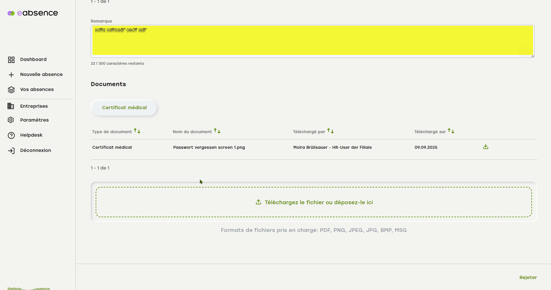Click the Rejeter button
The width and height of the screenshot is (551, 290).
(x=528, y=278)
